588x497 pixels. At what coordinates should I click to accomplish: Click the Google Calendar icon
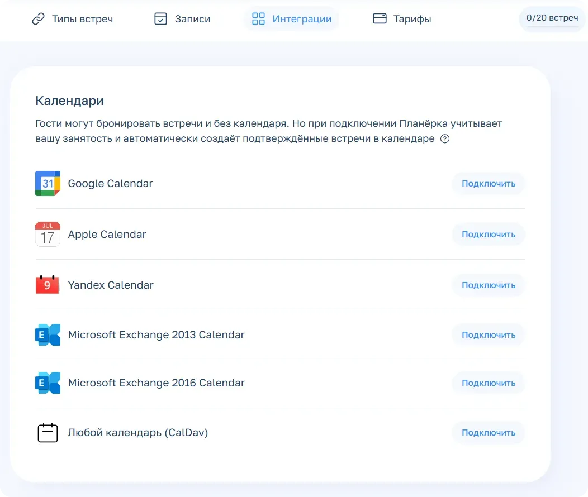[48, 184]
